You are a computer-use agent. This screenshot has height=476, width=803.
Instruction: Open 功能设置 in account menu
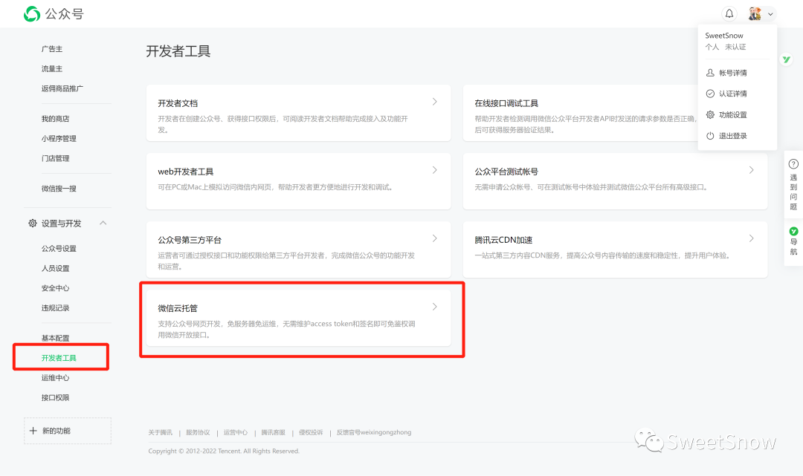click(733, 115)
